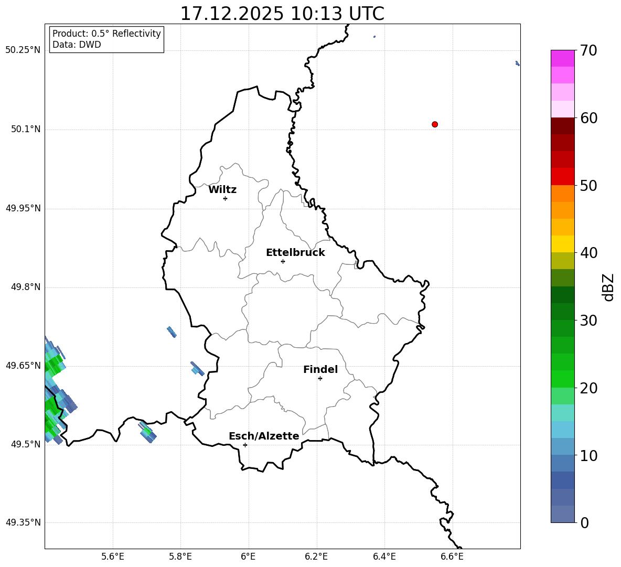
Task: Click the 5.6°E longitude label
Action: [113, 557]
